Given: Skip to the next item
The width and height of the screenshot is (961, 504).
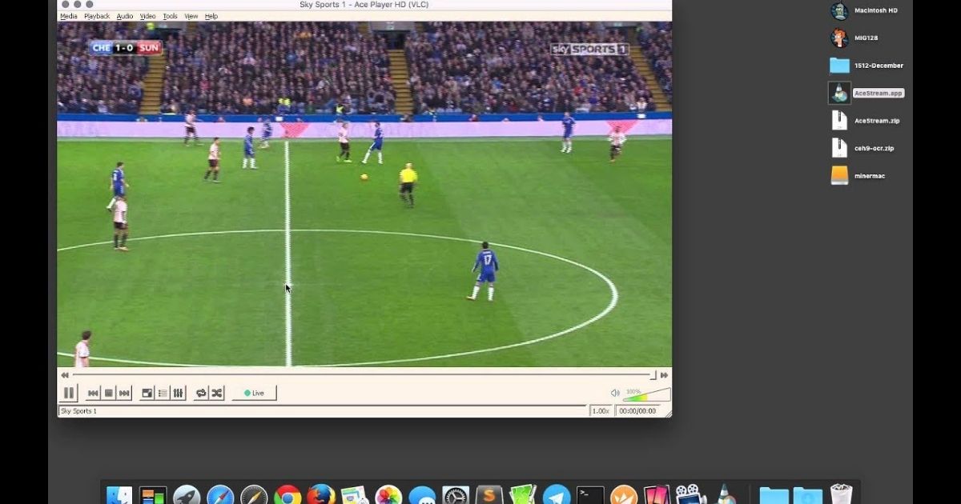Looking at the screenshot, I should coord(123,393).
